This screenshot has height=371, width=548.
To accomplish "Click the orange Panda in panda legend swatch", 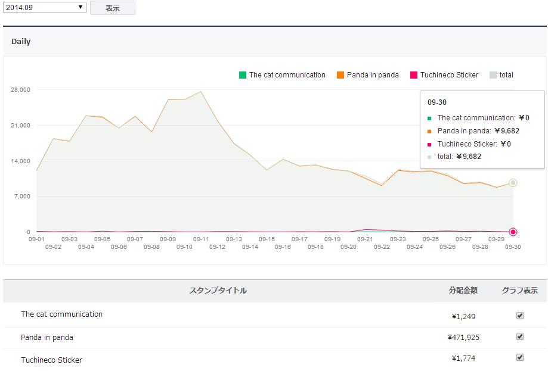I will (x=340, y=75).
